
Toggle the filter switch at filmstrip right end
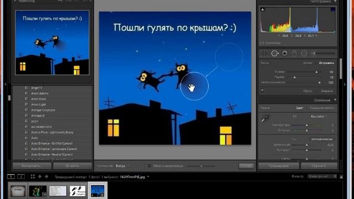point(341,177)
